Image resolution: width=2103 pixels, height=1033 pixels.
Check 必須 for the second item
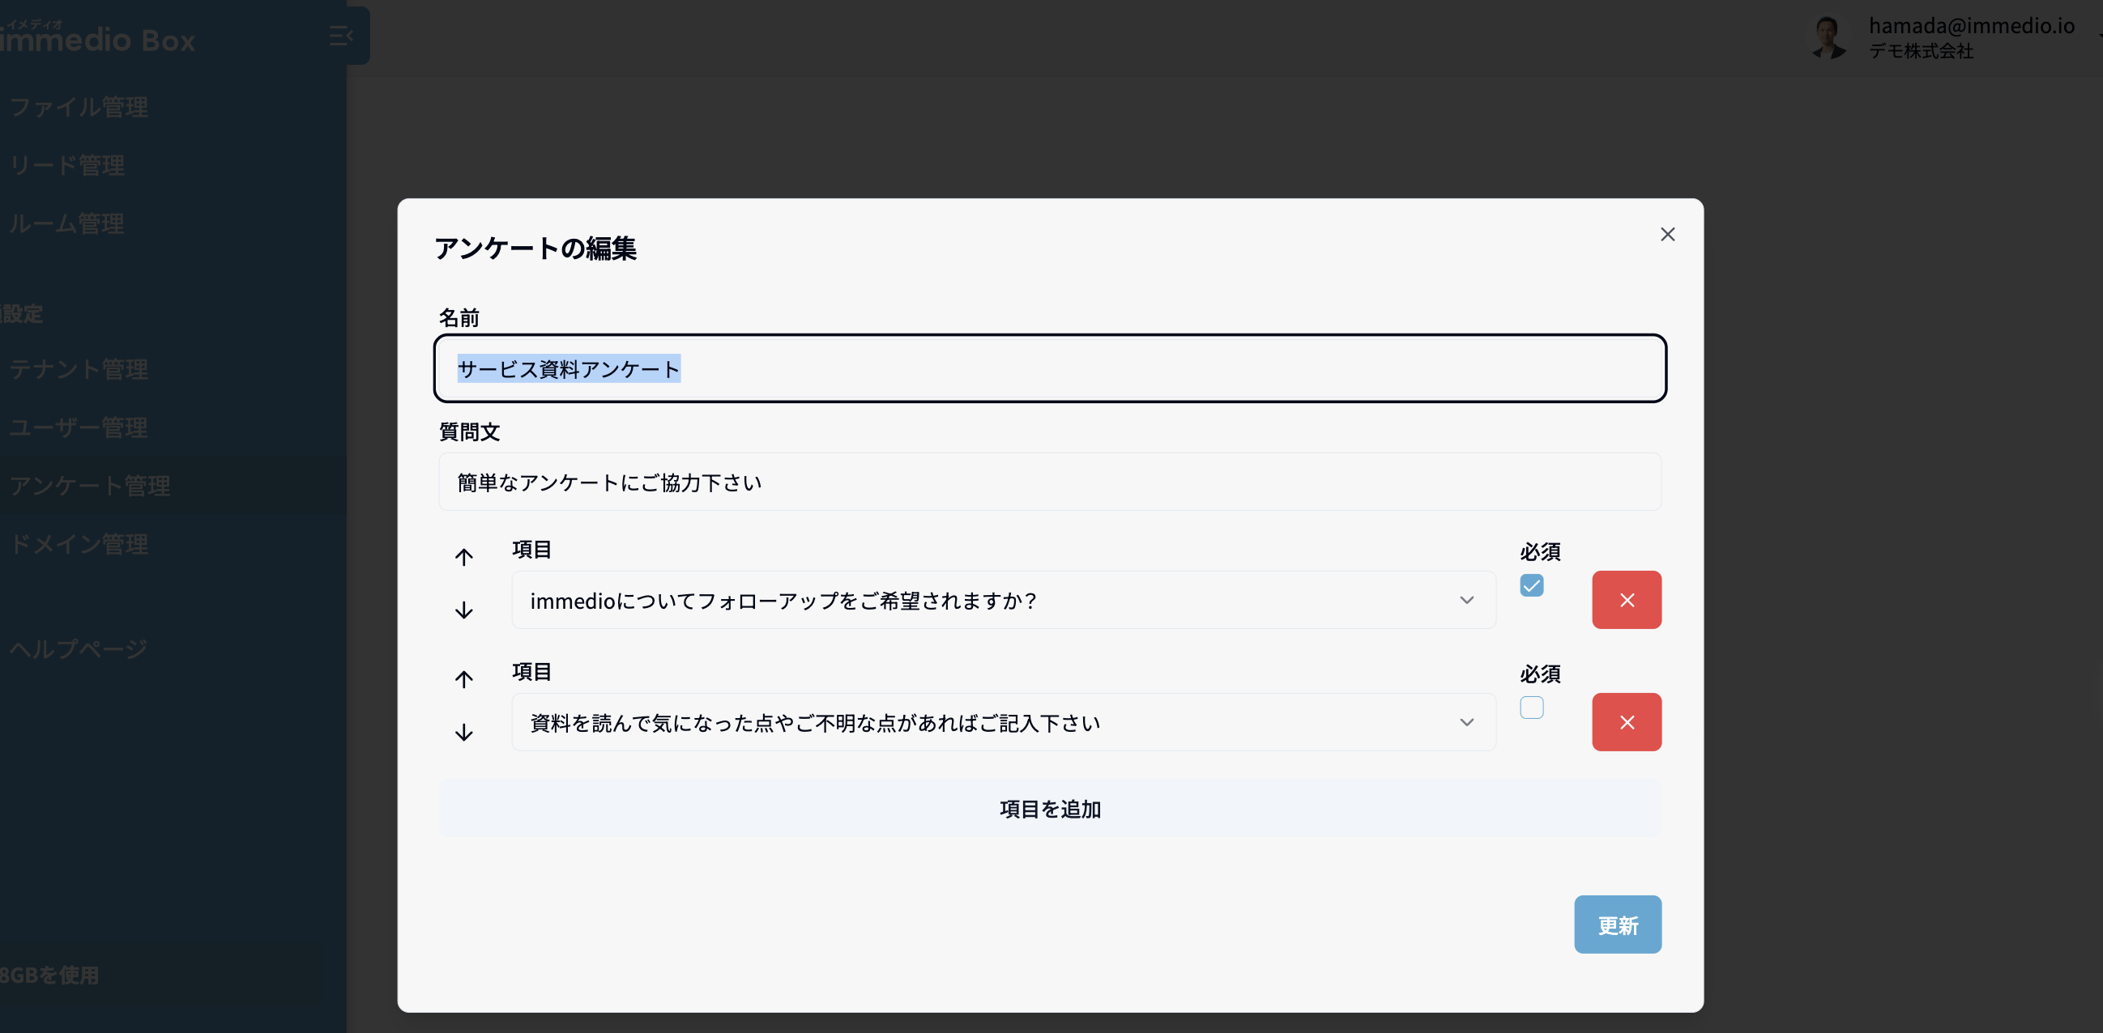point(1531,708)
